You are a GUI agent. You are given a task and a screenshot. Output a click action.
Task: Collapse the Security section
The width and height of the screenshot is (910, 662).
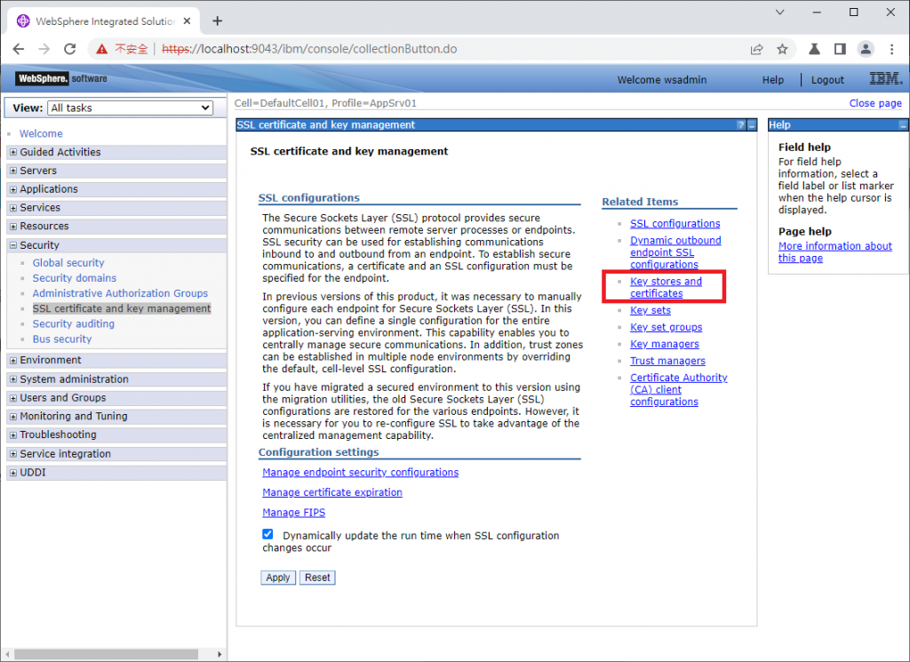pos(13,245)
